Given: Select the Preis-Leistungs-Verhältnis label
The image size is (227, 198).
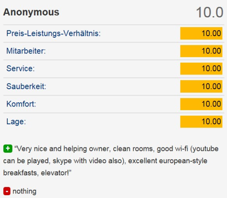Looking at the screenshot, I should [x=53, y=34].
